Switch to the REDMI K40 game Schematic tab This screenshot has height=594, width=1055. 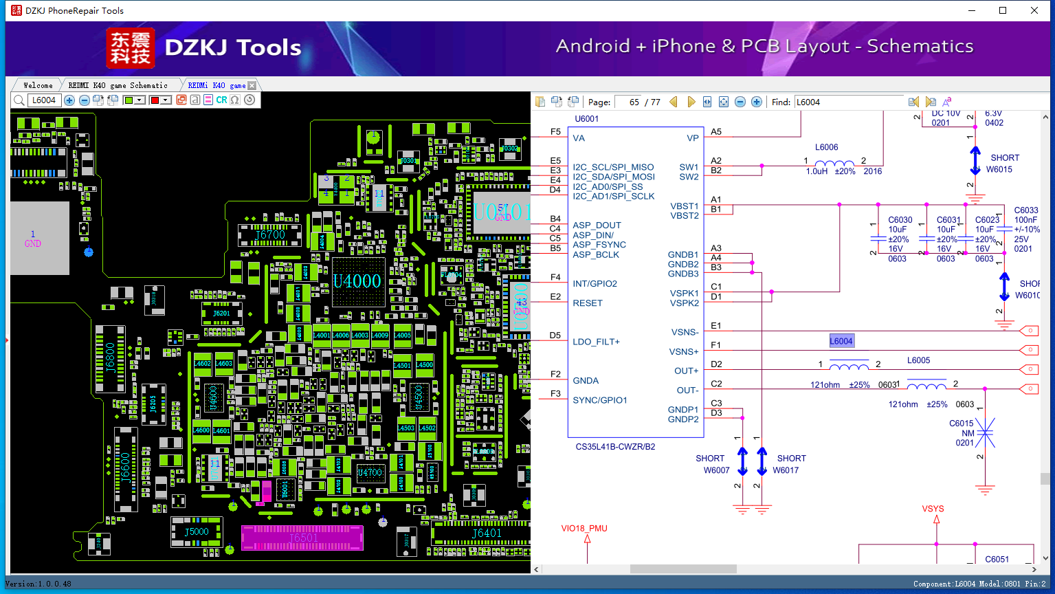tap(118, 85)
